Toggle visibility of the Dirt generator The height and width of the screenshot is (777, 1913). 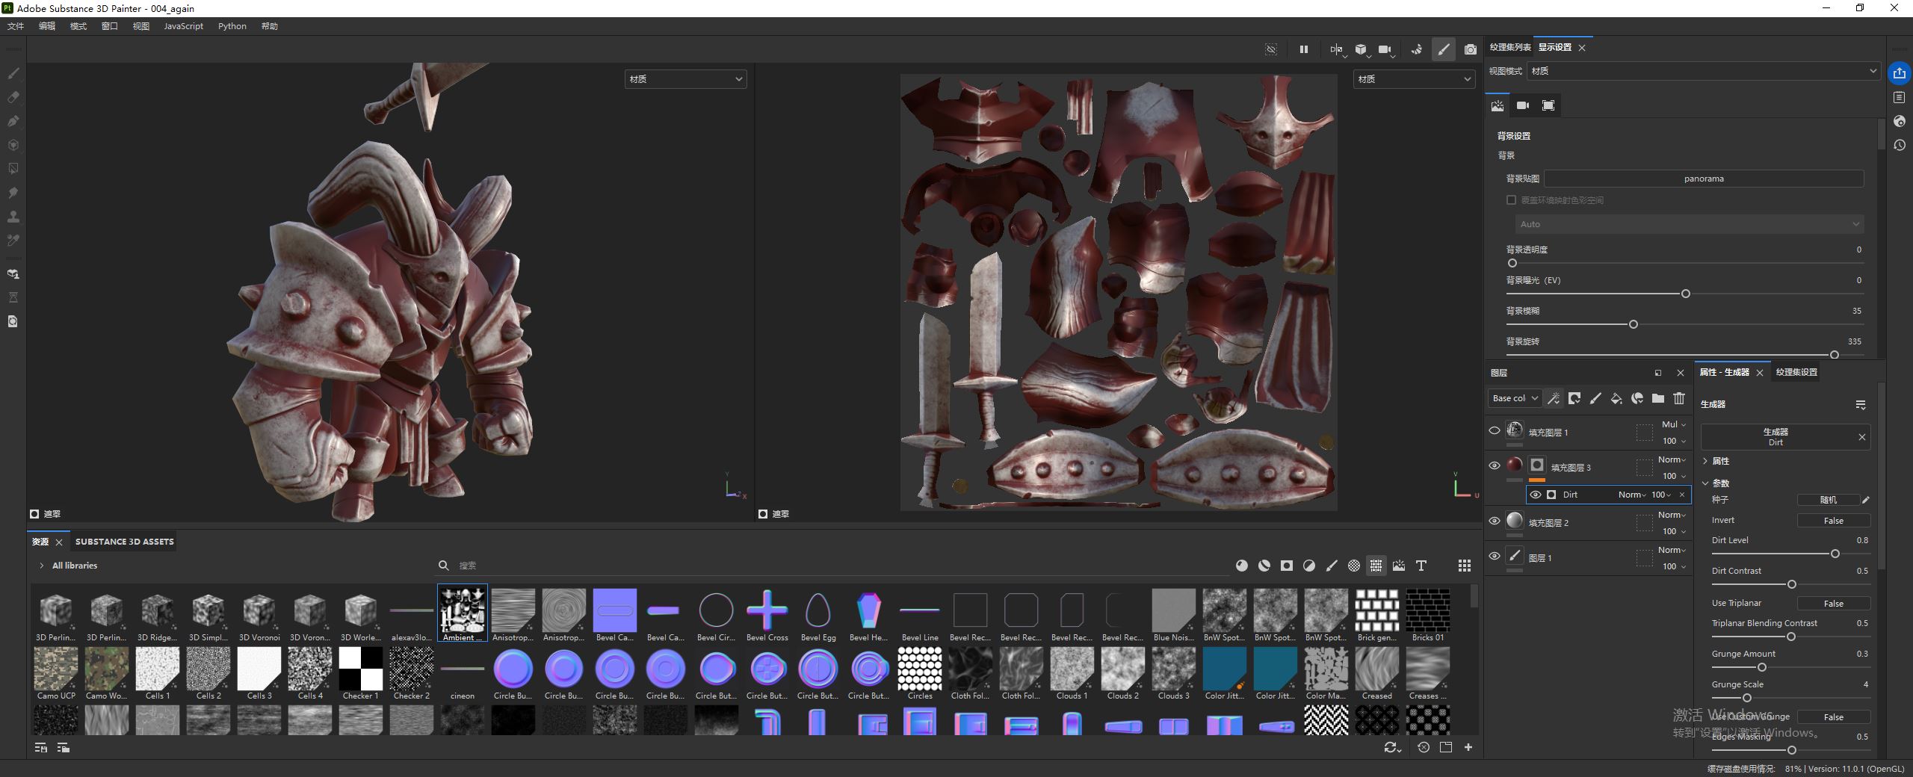[x=1535, y=495]
